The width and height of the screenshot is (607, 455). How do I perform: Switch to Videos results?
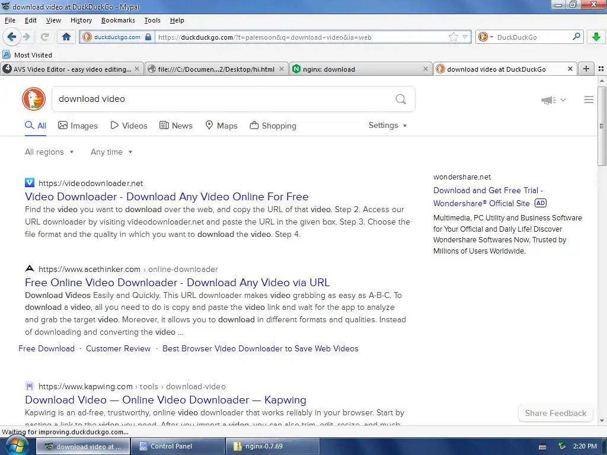[129, 126]
